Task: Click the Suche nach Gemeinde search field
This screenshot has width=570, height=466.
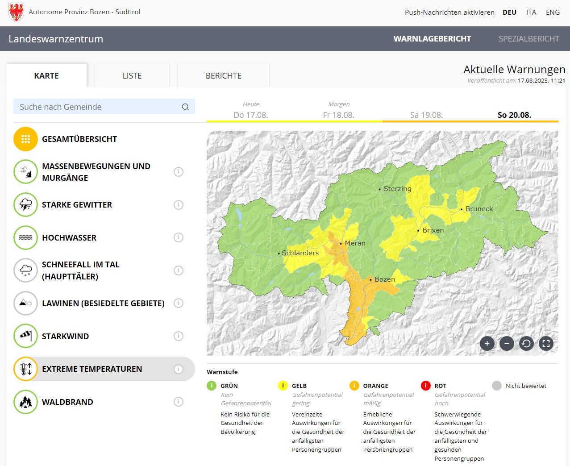Action: tap(98, 107)
